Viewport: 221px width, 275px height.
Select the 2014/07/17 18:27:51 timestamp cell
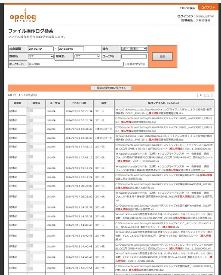click(x=79, y=268)
